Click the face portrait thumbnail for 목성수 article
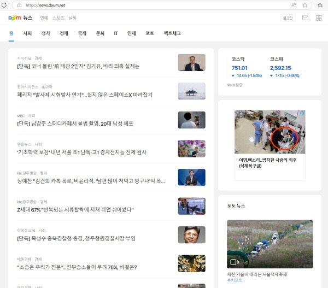 pyautogui.click(x=192, y=234)
